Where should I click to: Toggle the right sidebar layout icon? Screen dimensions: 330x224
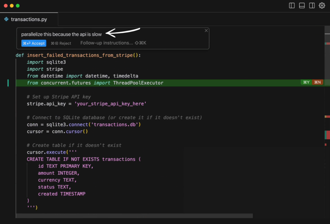pos(312,5)
